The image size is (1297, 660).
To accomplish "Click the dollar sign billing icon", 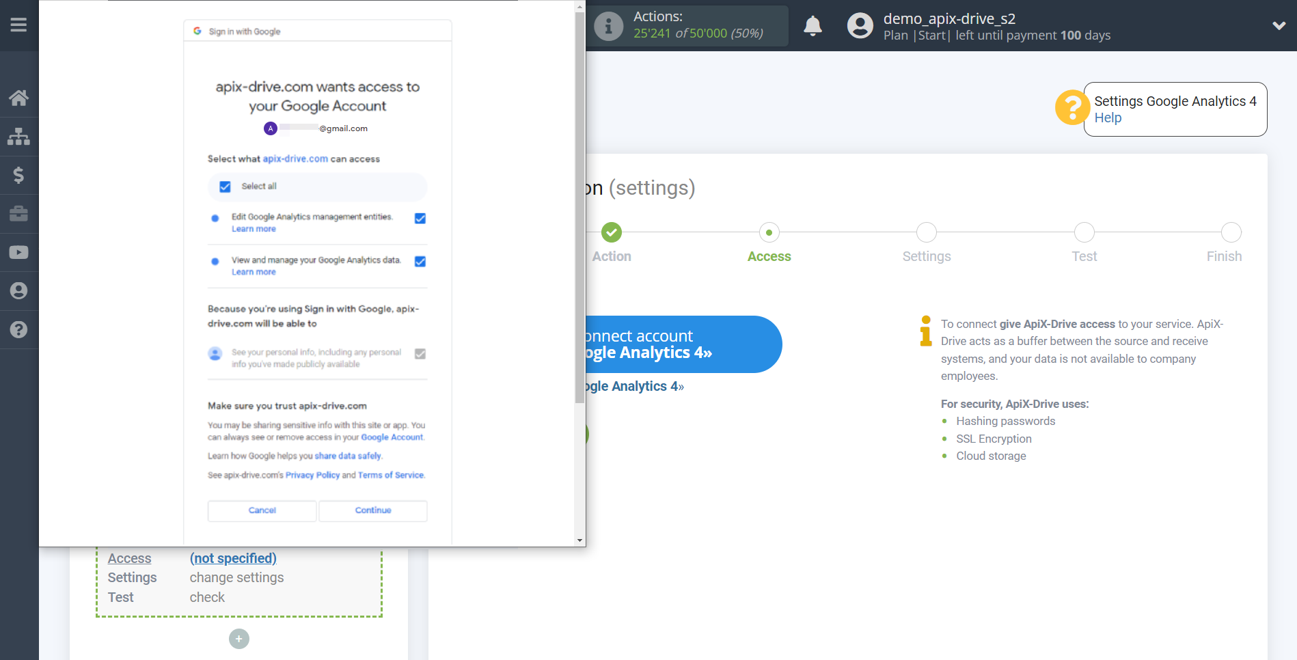I will click(19, 175).
